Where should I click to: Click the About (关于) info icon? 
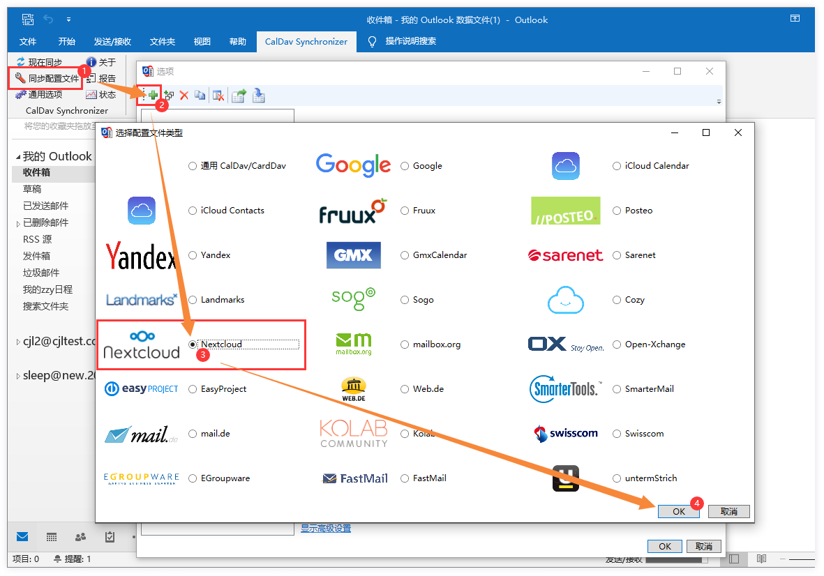click(91, 62)
